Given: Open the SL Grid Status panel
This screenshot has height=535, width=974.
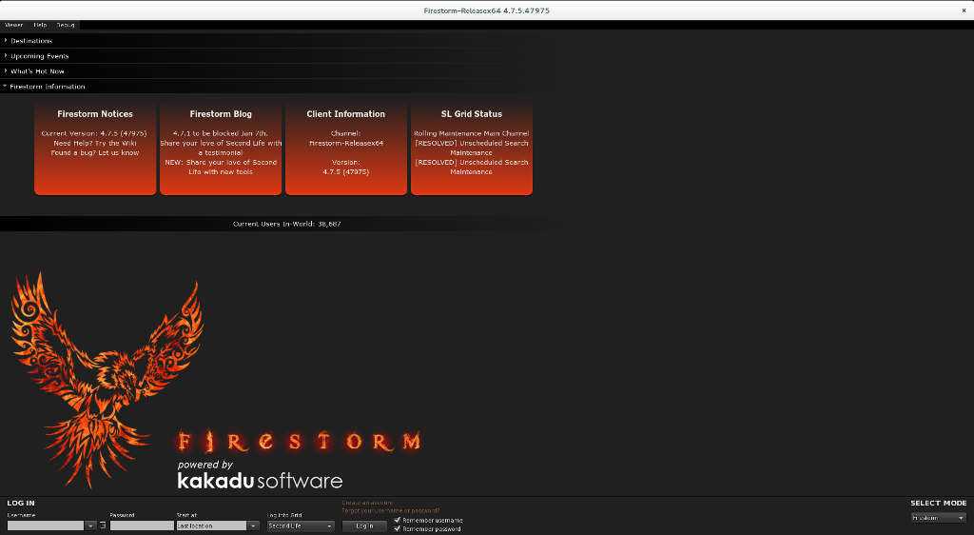Looking at the screenshot, I should (472, 148).
